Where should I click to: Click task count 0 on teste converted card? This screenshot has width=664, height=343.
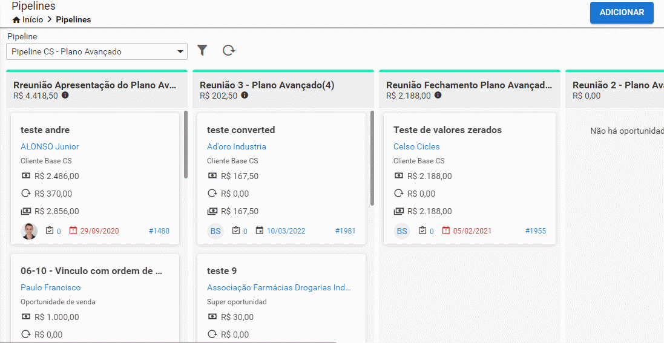pyautogui.click(x=245, y=232)
